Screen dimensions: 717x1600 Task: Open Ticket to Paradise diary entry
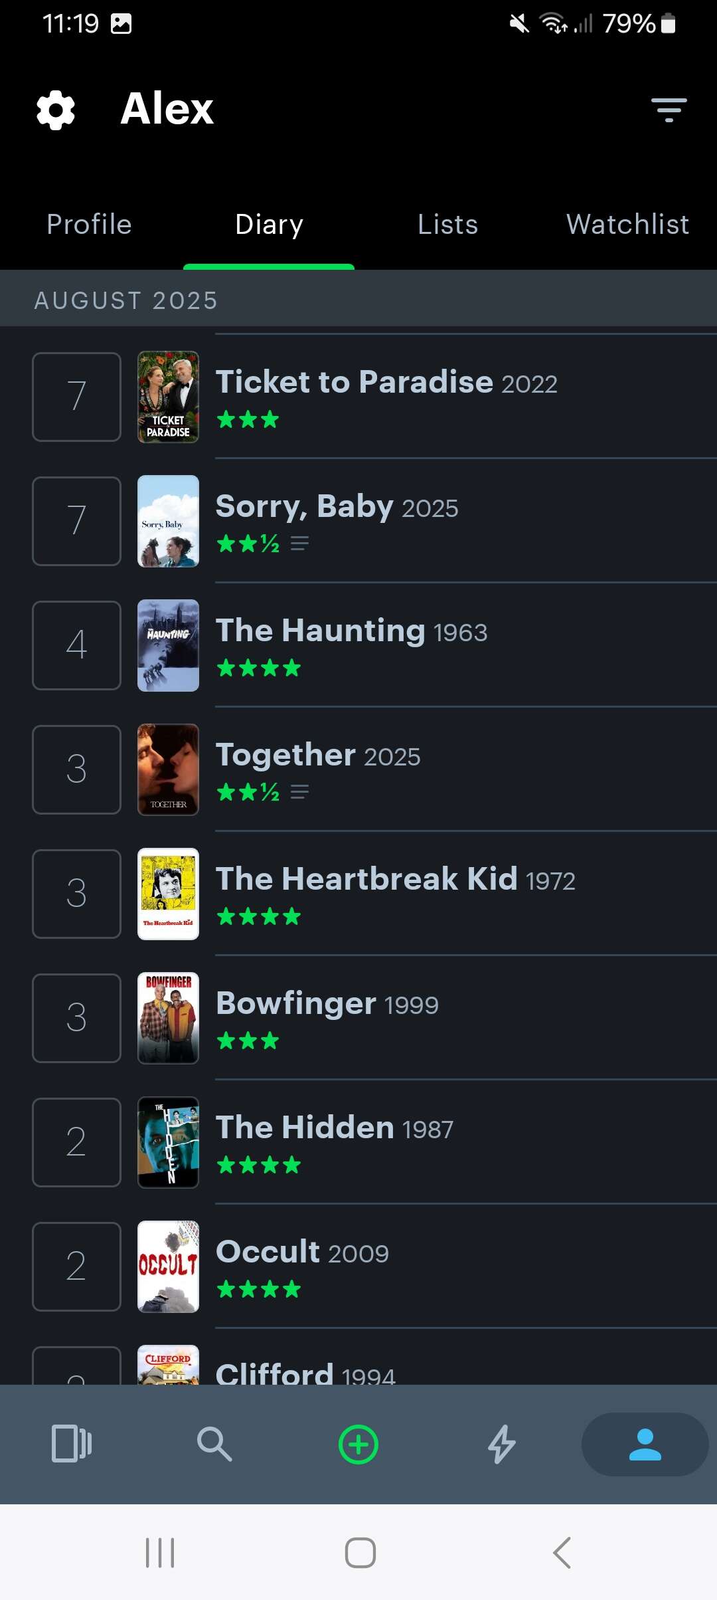386,383
